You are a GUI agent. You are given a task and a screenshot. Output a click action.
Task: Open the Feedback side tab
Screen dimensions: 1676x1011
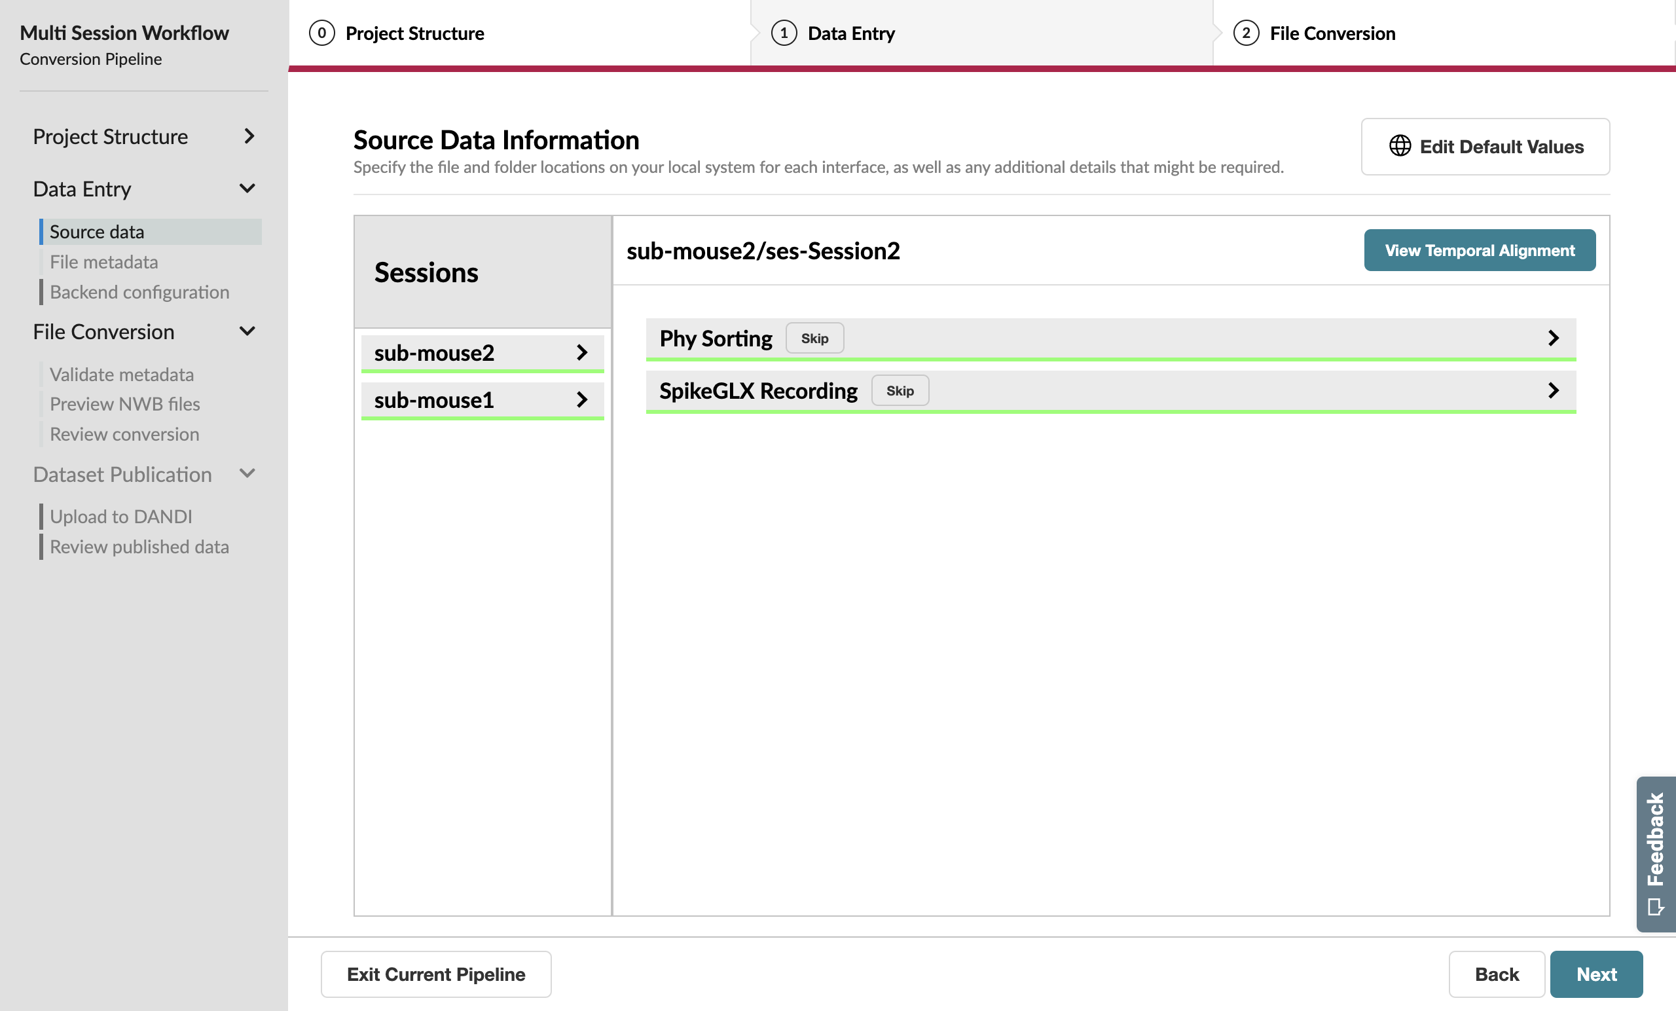pyautogui.click(x=1656, y=854)
